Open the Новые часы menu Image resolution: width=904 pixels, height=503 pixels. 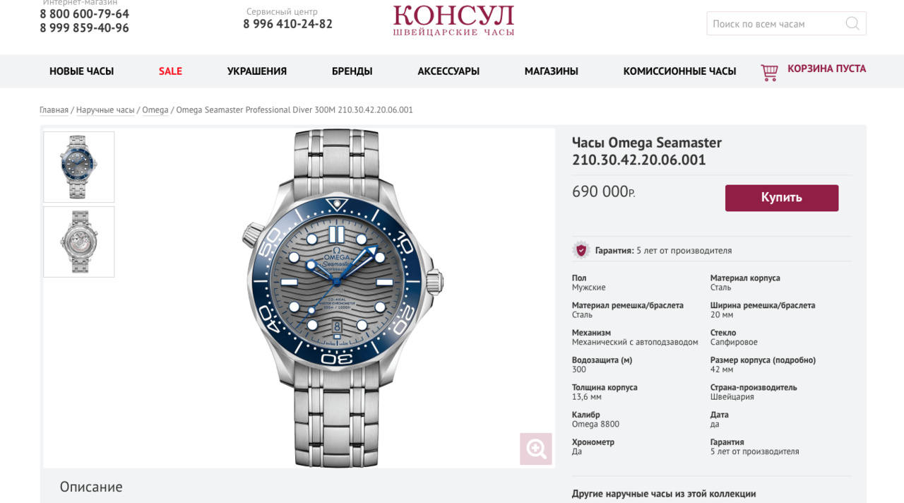pos(81,71)
